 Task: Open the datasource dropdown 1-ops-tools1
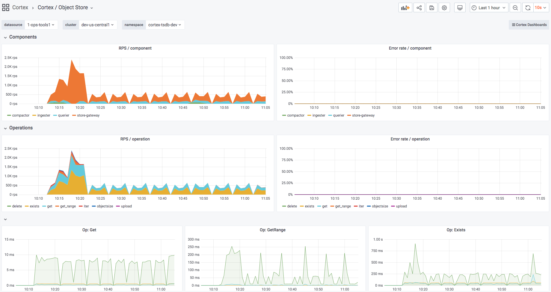tap(41, 25)
